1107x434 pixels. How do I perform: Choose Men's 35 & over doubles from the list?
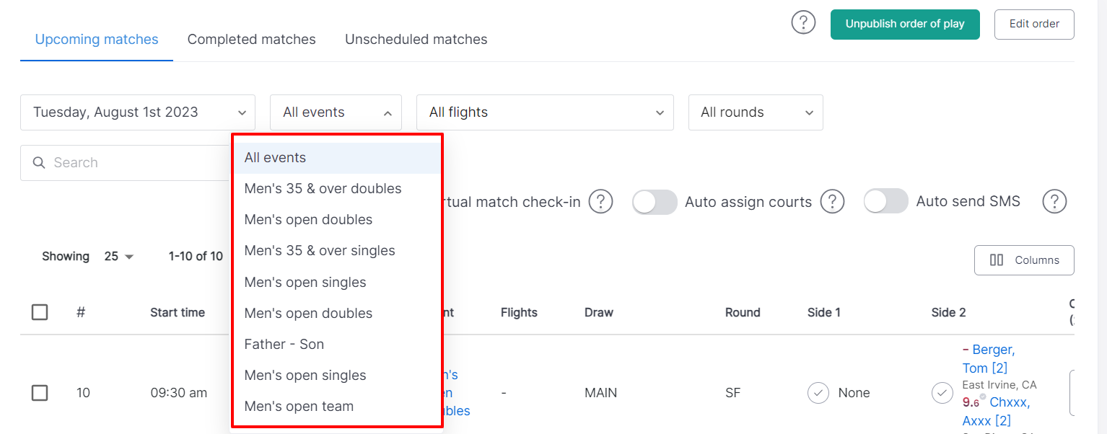(337, 189)
